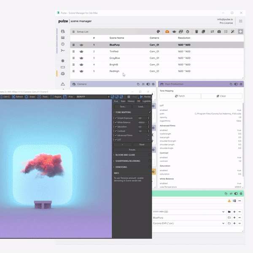Click the clock sidebar icon

(x=63, y=44)
